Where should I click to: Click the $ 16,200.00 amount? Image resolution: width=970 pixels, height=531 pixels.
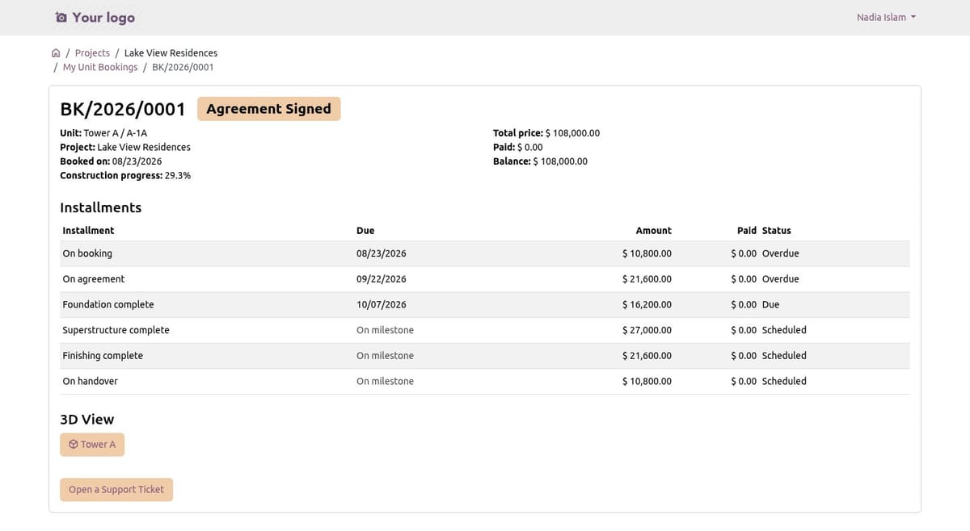click(647, 305)
